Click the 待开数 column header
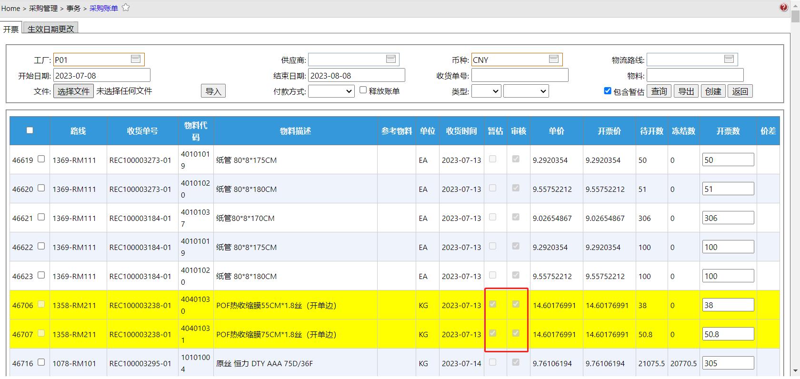 tap(651, 131)
